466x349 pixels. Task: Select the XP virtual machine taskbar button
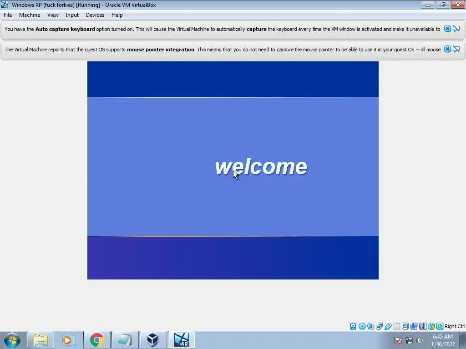click(x=182, y=340)
